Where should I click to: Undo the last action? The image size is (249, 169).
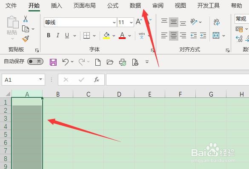[x=66, y=62]
